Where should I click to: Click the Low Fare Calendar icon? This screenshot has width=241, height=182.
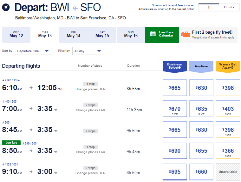point(153,34)
